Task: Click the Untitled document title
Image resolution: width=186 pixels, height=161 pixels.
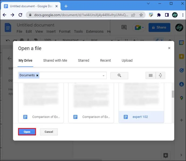Action: (36, 25)
